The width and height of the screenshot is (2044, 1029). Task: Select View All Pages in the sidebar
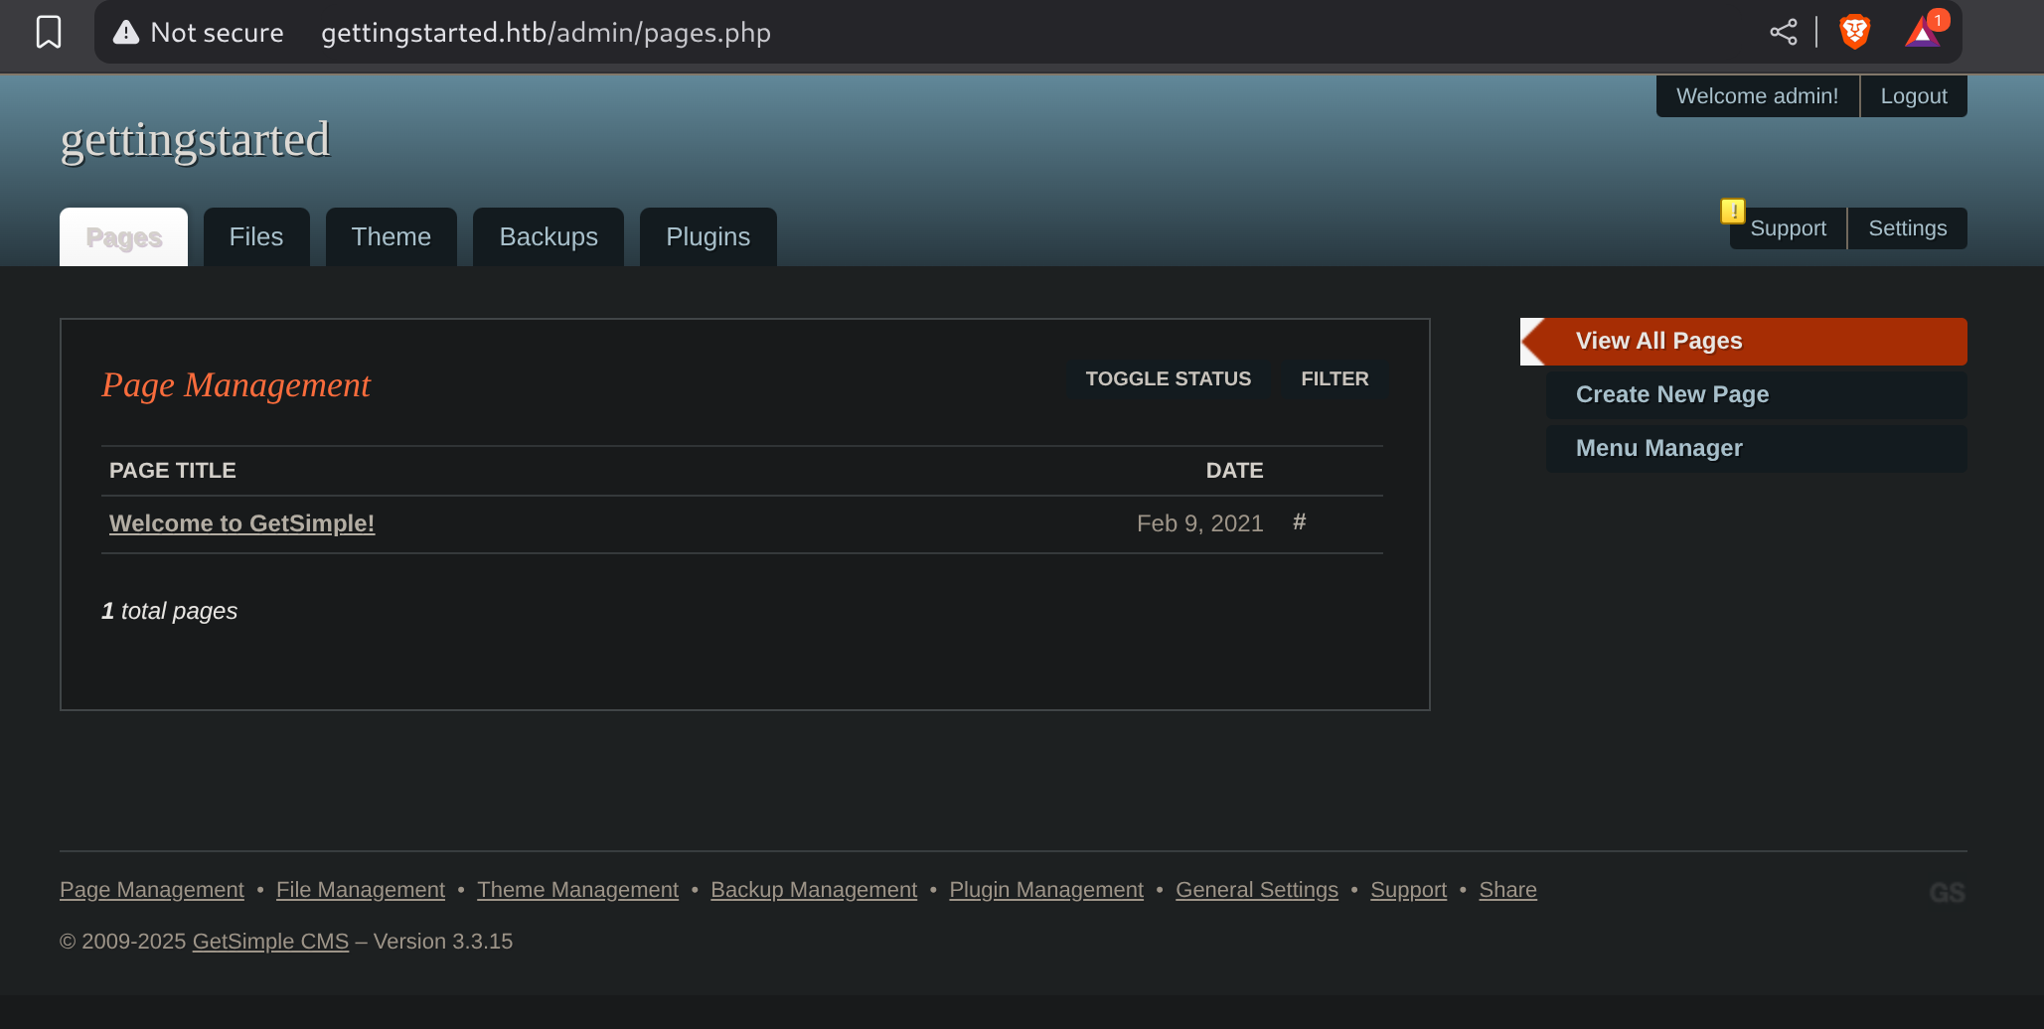click(1744, 342)
